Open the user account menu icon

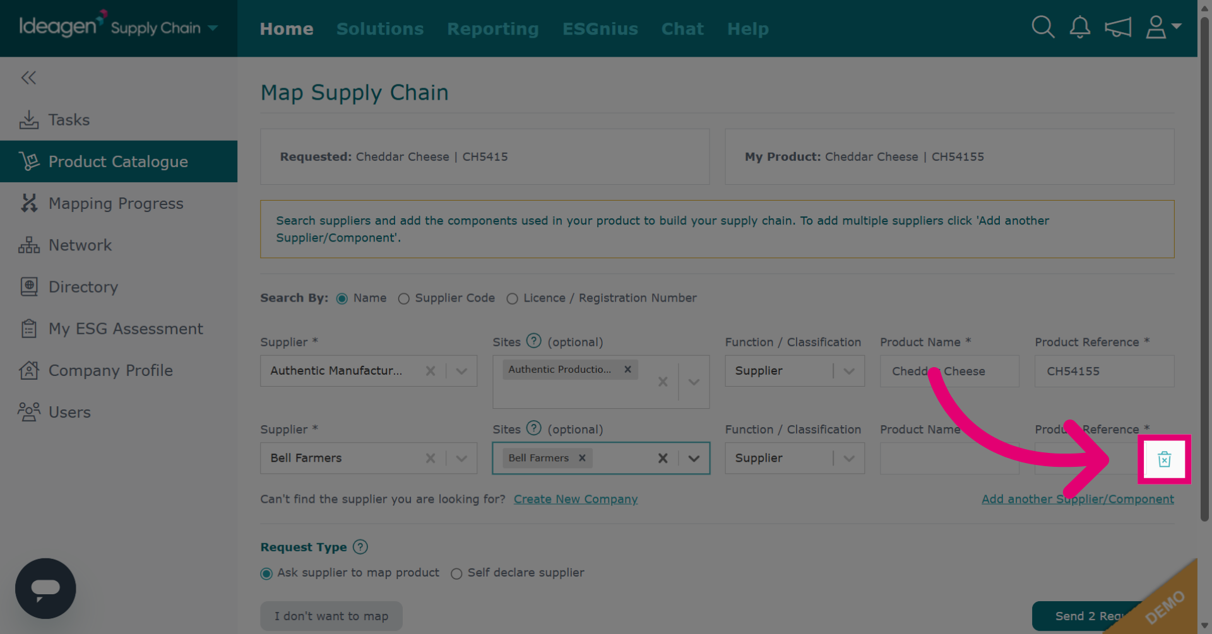tap(1163, 27)
